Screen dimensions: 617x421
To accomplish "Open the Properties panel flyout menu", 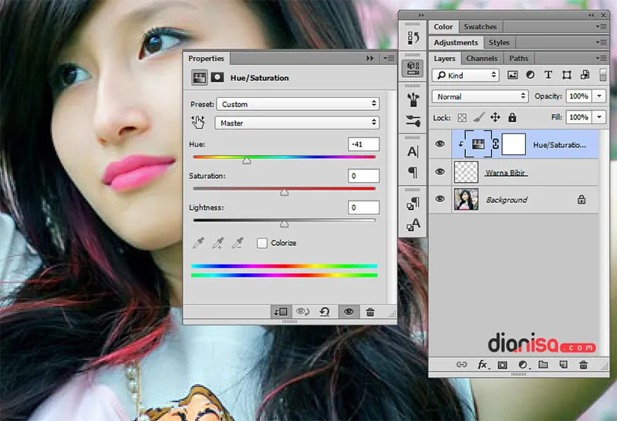I will pos(389,59).
